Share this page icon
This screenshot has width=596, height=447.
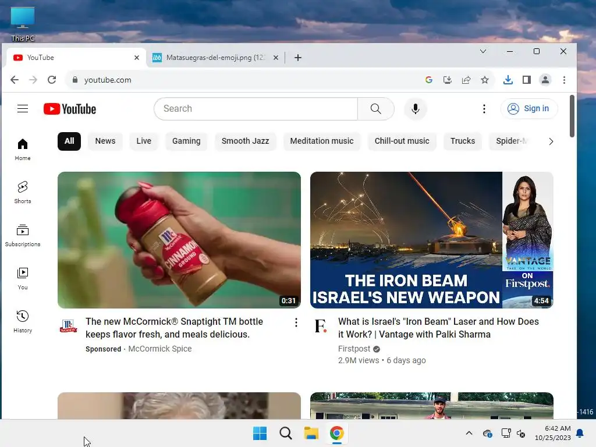[x=466, y=80]
